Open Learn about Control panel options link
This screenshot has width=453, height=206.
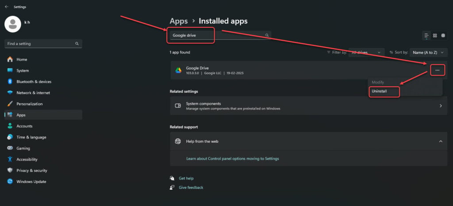pyautogui.click(x=233, y=158)
